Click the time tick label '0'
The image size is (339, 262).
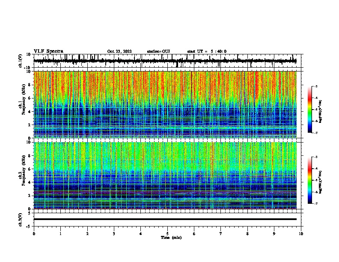(34, 234)
